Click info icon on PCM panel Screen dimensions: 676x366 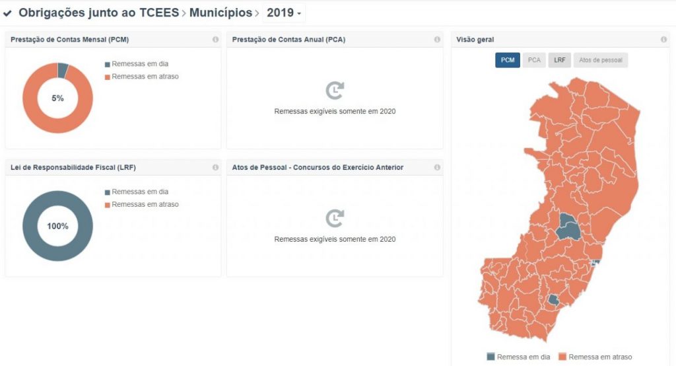[x=215, y=40]
